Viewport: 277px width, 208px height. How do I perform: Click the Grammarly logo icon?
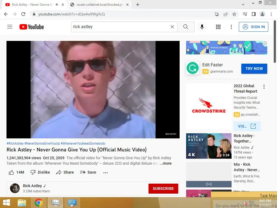tap(193, 68)
